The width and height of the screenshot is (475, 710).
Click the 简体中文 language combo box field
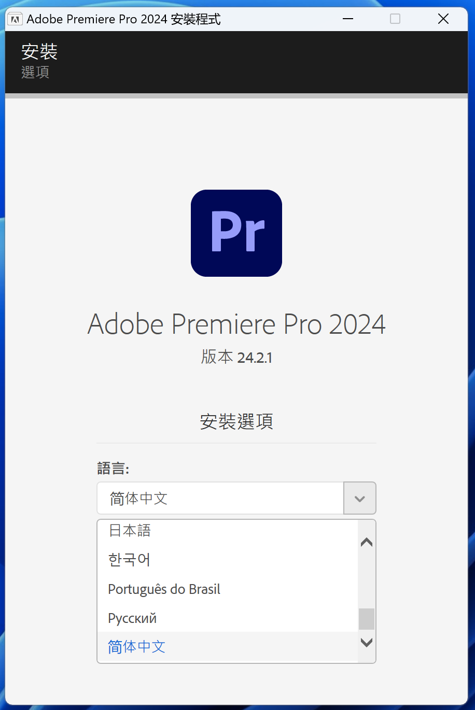point(220,499)
